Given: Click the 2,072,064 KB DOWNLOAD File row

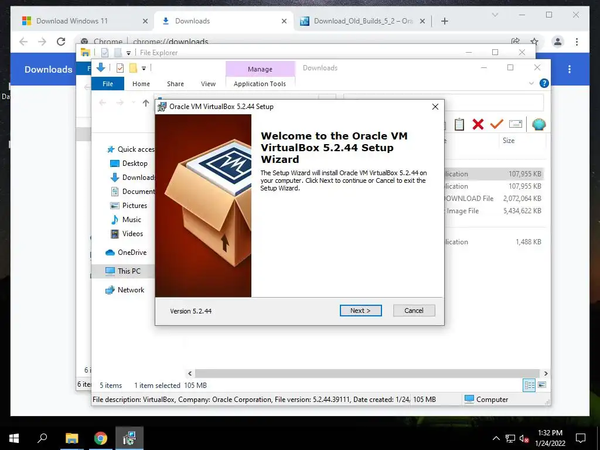Looking at the screenshot, I should pos(495,198).
